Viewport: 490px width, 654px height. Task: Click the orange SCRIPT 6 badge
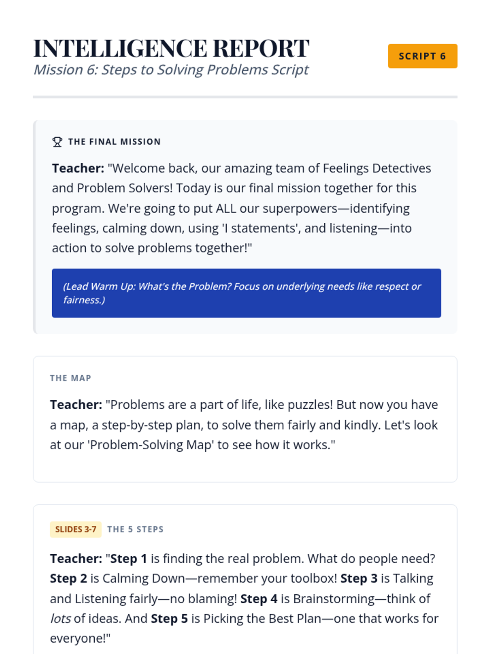tap(422, 56)
